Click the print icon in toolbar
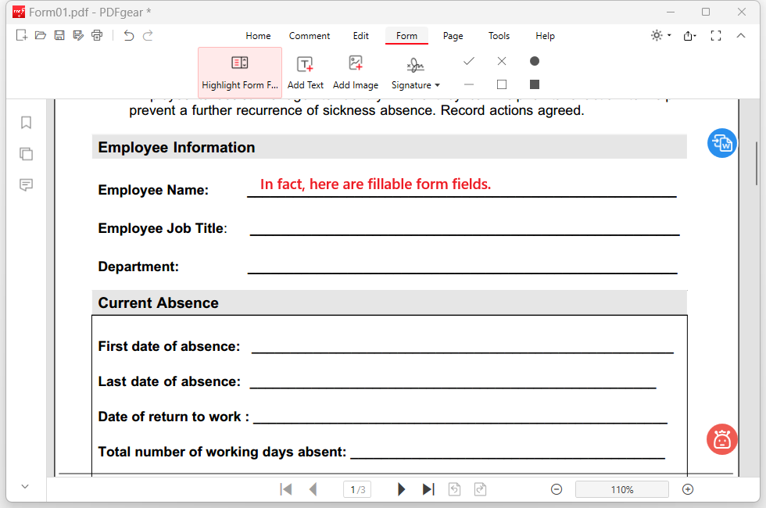 97,35
